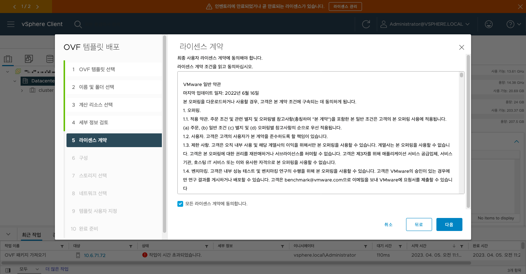This screenshot has width=526, height=274.
Task: Collapse the vCenter server tree node
Action: [8, 71]
